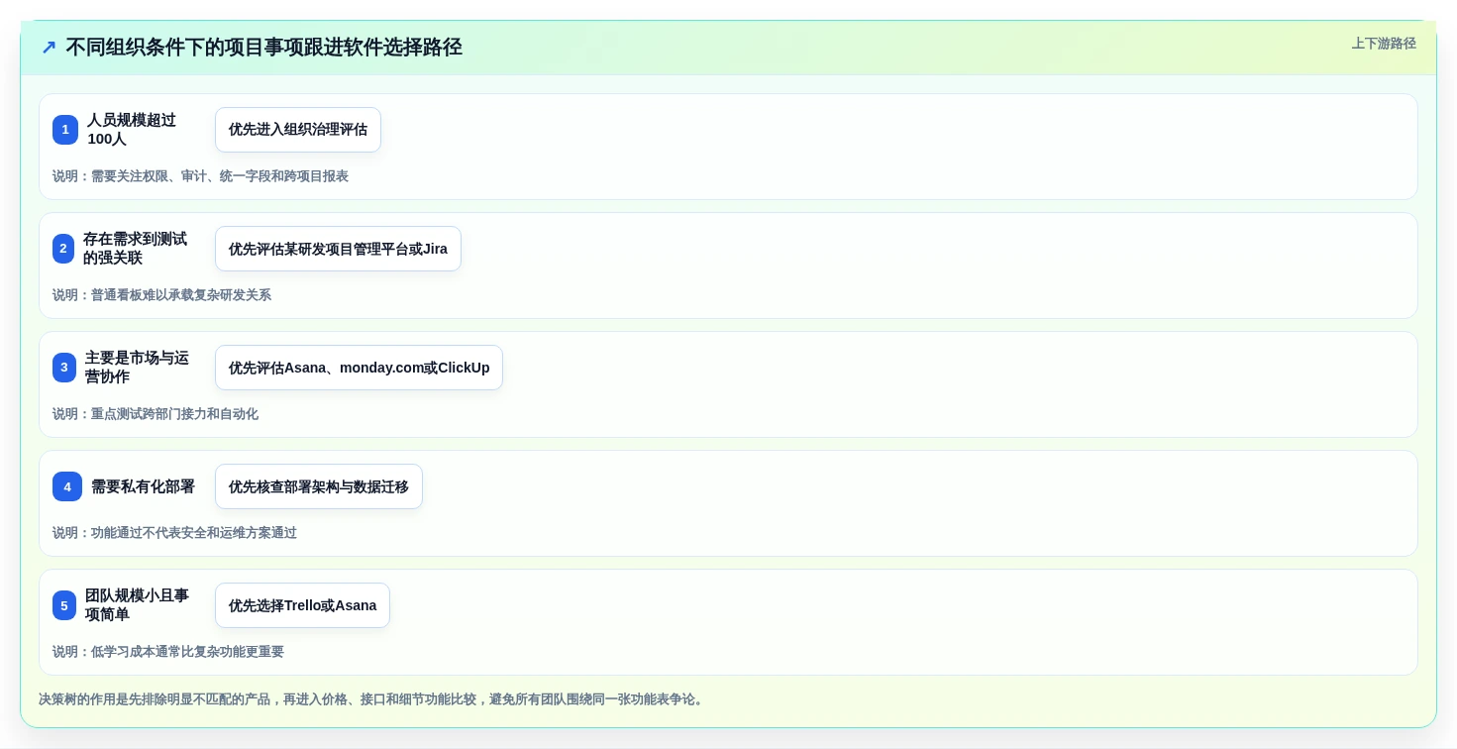
Task: Click the note 重点测试跨部门接力和自动化
Action: pos(156,414)
